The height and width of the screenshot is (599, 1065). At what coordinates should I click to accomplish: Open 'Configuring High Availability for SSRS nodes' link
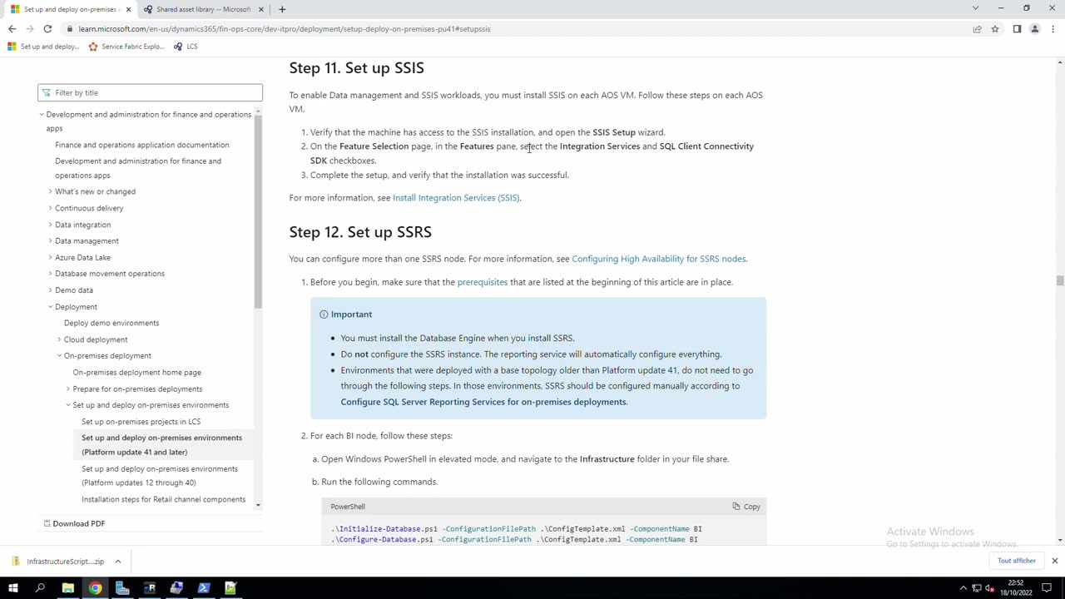[659, 259]
